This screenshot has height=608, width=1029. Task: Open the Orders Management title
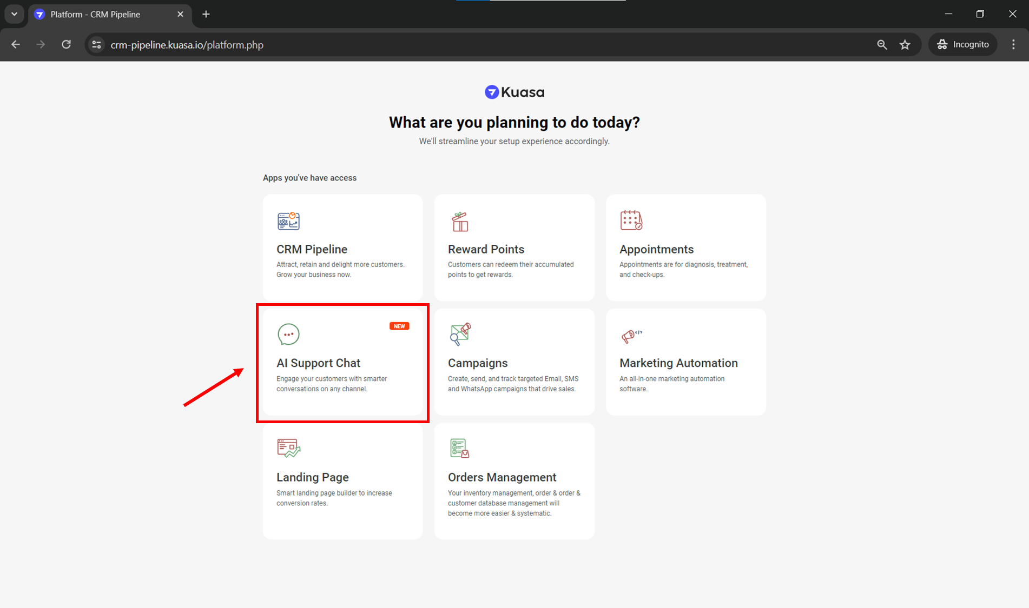click(502, 477)
